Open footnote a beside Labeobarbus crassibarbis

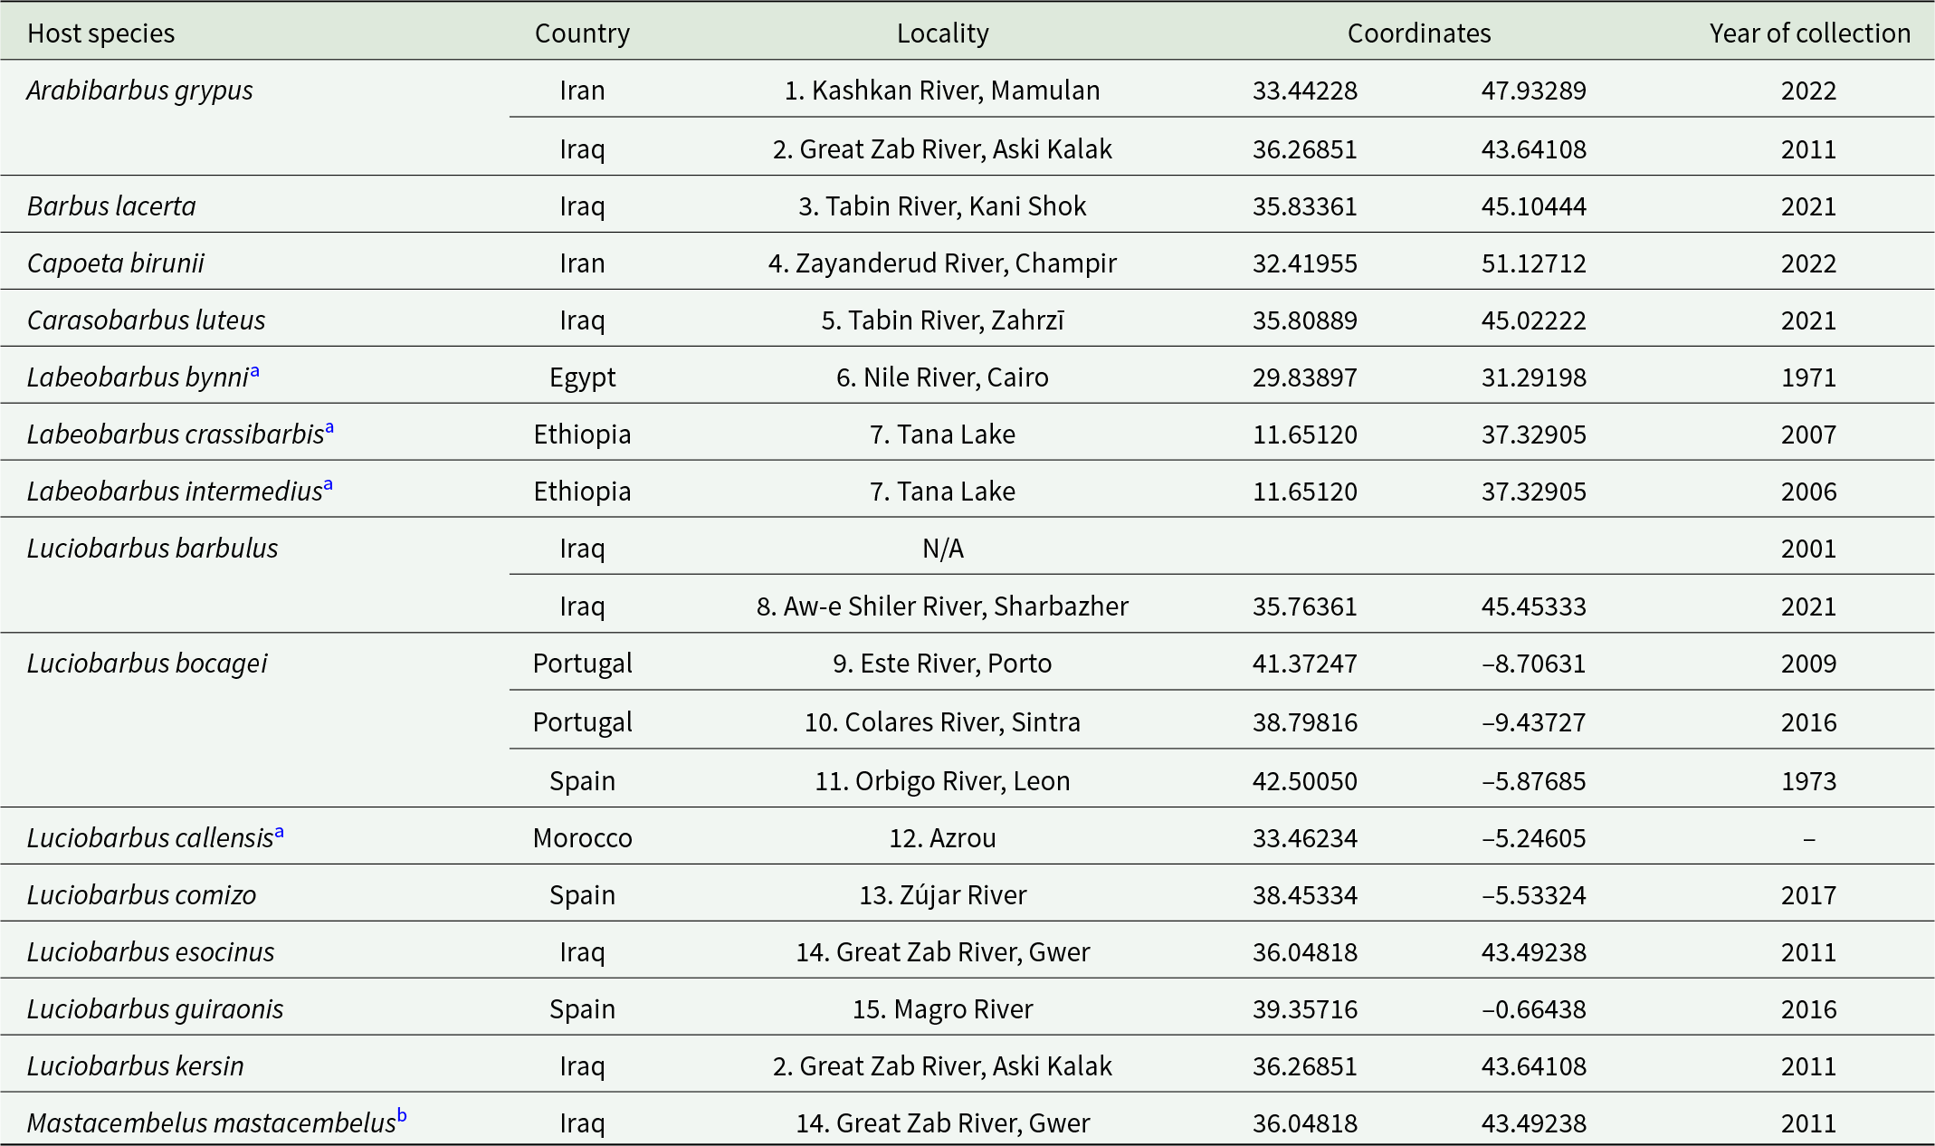[329, 427]
